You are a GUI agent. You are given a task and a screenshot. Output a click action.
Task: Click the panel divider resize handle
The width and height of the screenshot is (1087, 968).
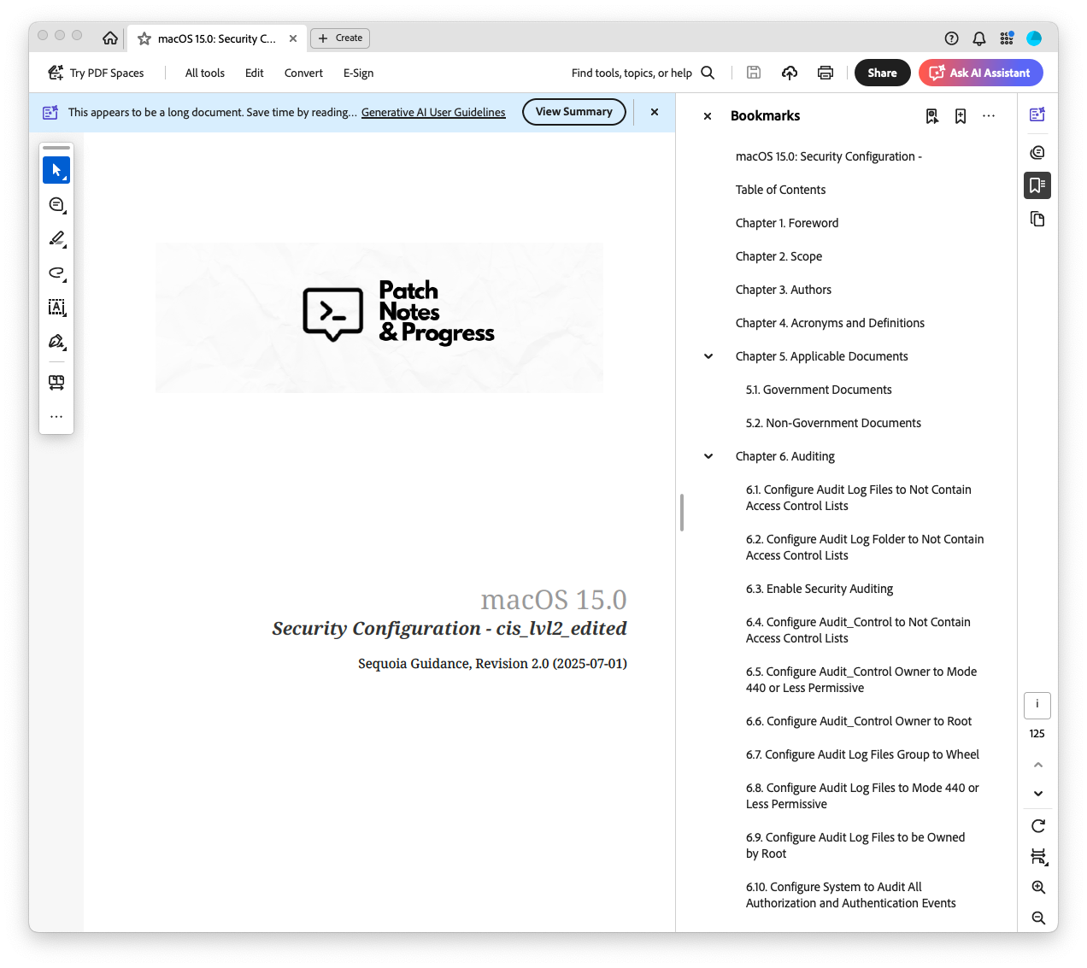[x=681, y=513]
